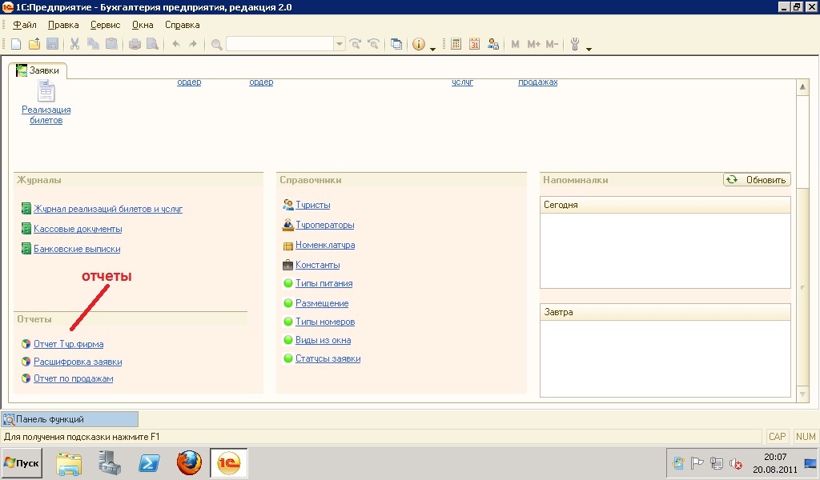
Task: Click the Open file folder icon
Action: coord(34,44)
